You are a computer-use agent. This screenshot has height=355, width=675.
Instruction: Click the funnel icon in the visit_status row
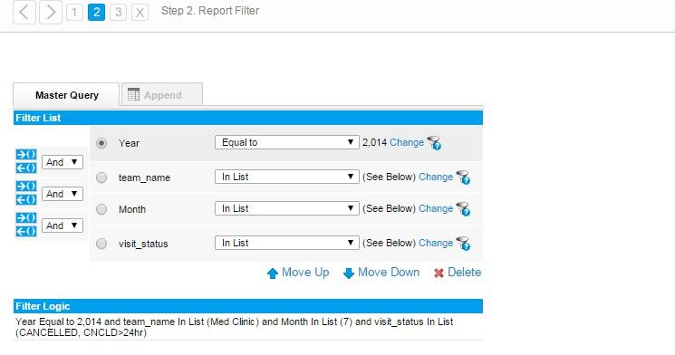point(463,244)
